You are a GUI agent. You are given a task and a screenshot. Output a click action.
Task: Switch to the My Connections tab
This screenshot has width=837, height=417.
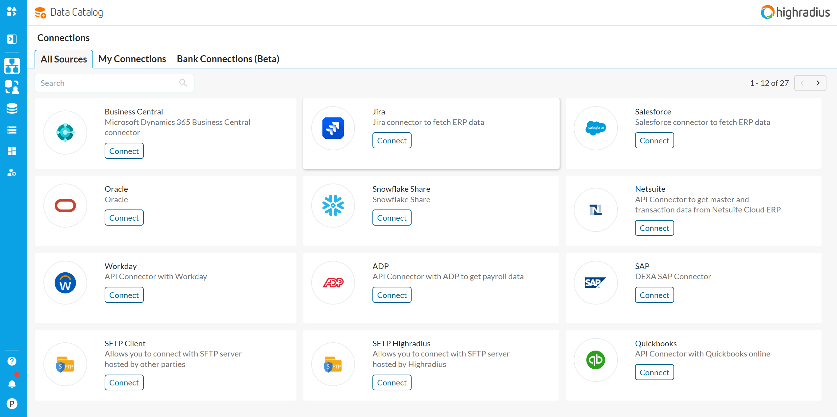tap(132, 59)
